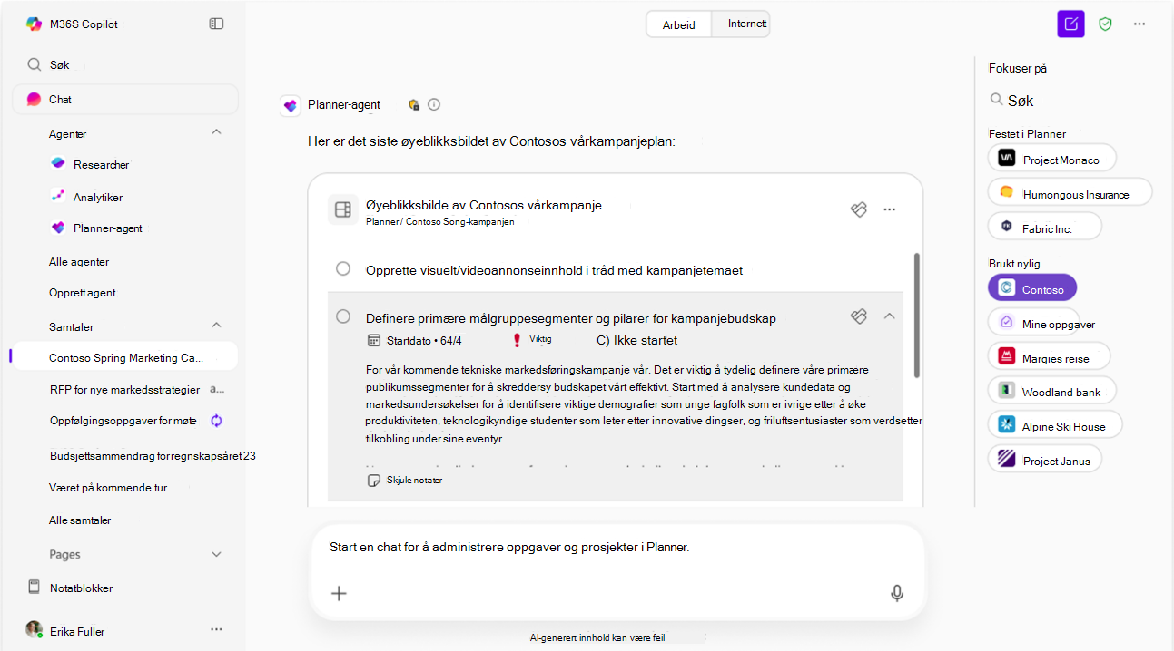Select Margies reise chip
Viewport: 1174px width, 651px height.
pyautogui.click(x=1049, y=357)
